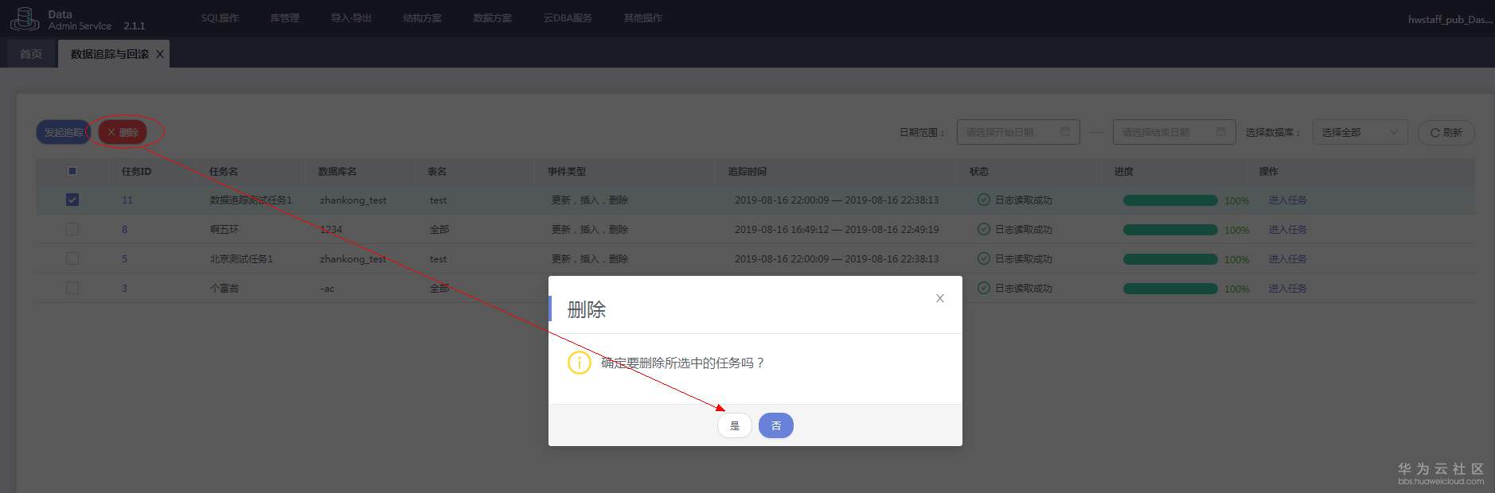Click the progress bar of task 8

(x=1170, y=230)
